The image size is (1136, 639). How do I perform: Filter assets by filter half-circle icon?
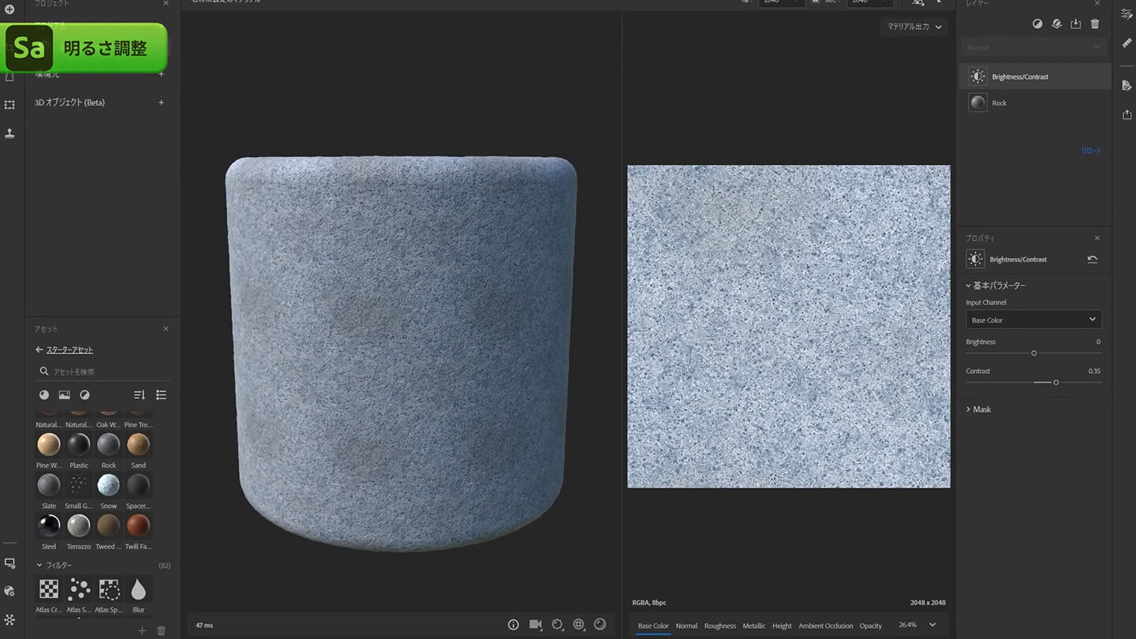84,394
